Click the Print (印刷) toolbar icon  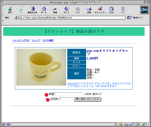(x=89, y=10)
